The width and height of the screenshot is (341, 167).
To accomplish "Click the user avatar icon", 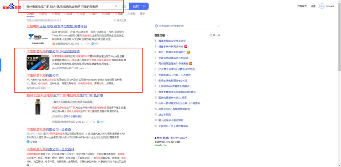I will click(x=322, y=6).
